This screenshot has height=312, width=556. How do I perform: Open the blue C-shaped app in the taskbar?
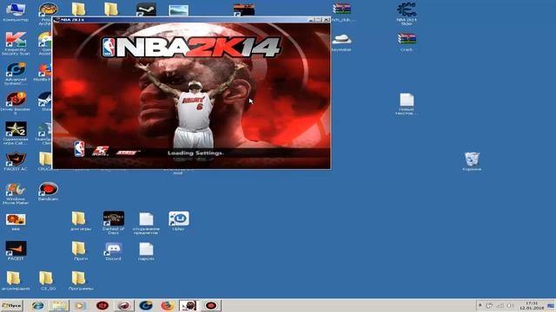coord(146,305)
